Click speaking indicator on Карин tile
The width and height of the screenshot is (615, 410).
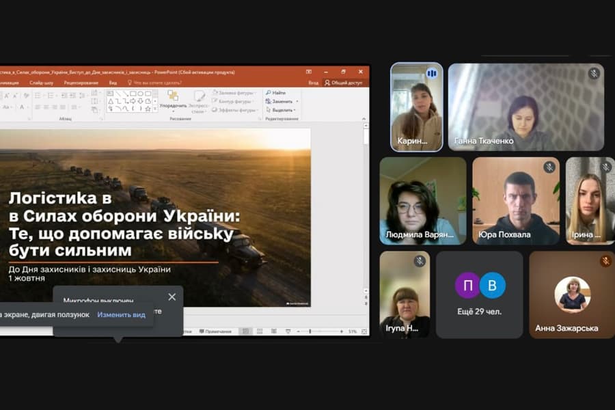431,73
